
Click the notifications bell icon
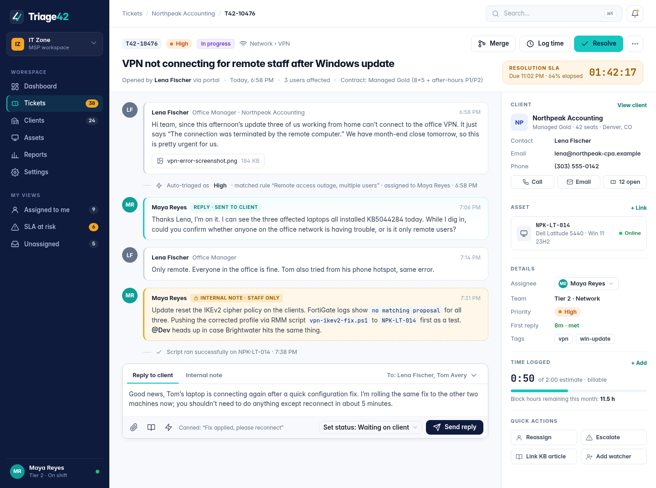pos(635,14)
